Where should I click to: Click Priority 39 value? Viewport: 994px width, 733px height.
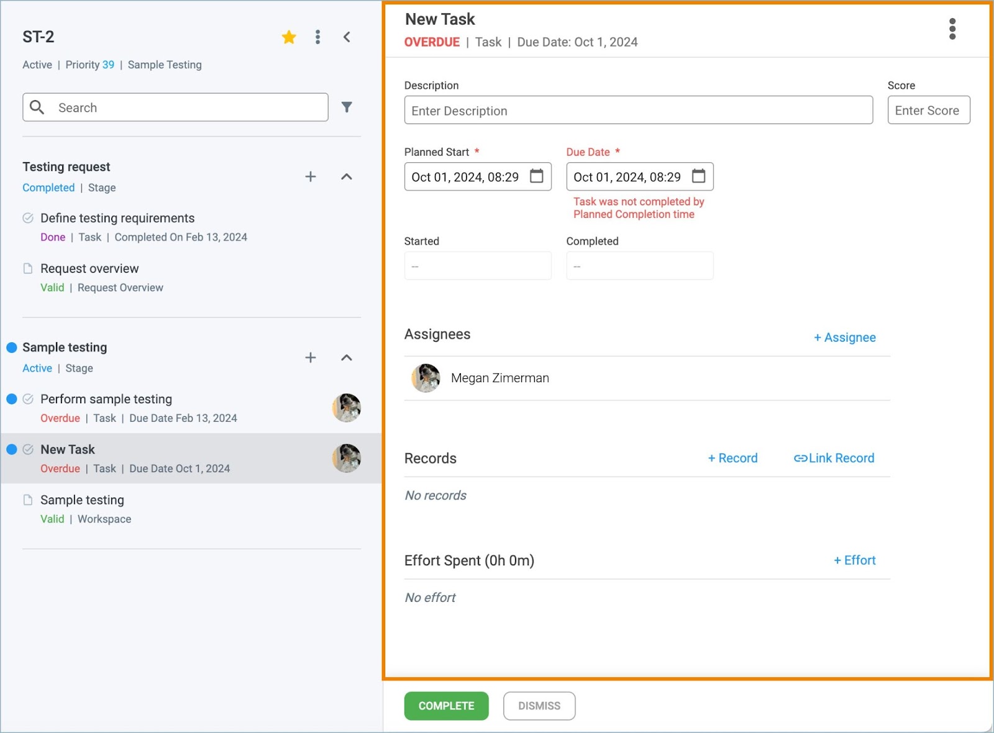[x=108, y=65]
